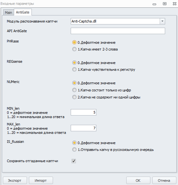Viewport: 178px width, 185px height.
Task: Click the Экспорт button
Action: [x=15, y=180]
